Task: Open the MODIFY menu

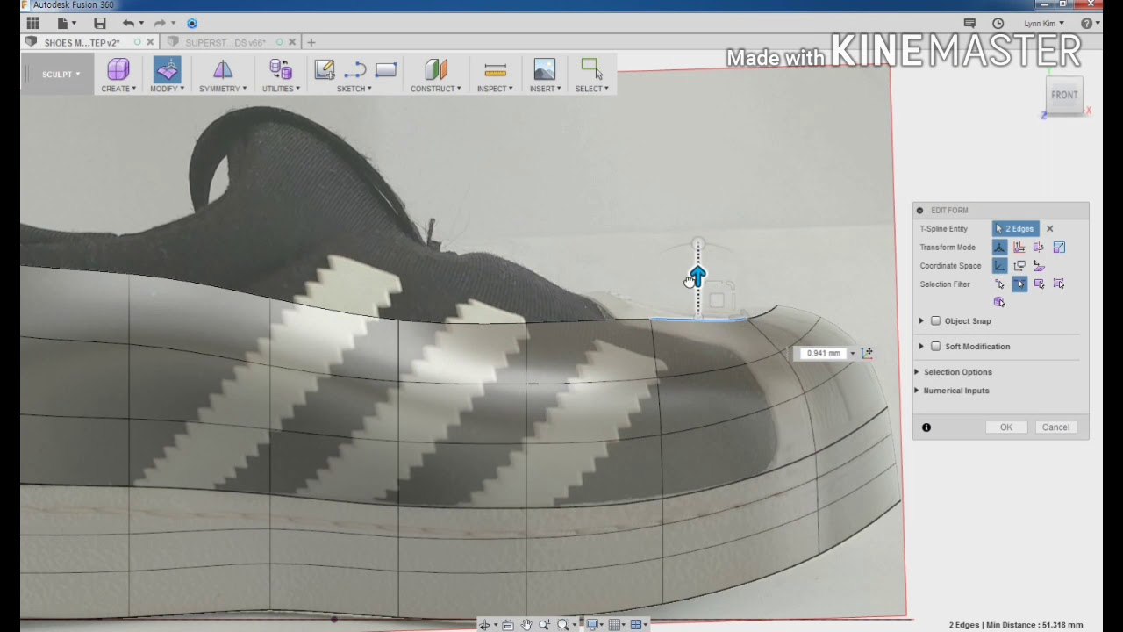Action: tap(167, 89)
